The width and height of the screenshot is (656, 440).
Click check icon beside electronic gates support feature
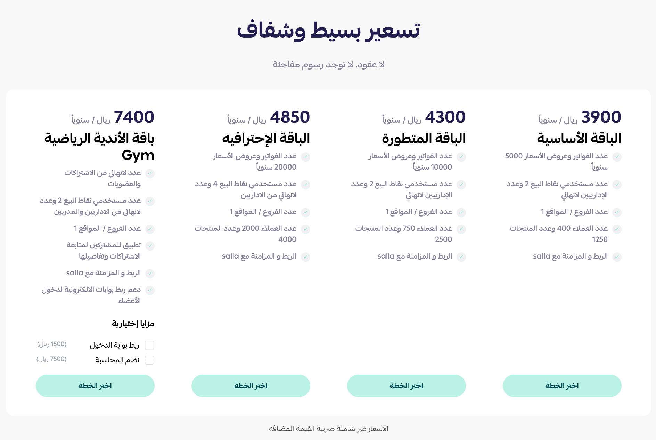tap(150, 290)
